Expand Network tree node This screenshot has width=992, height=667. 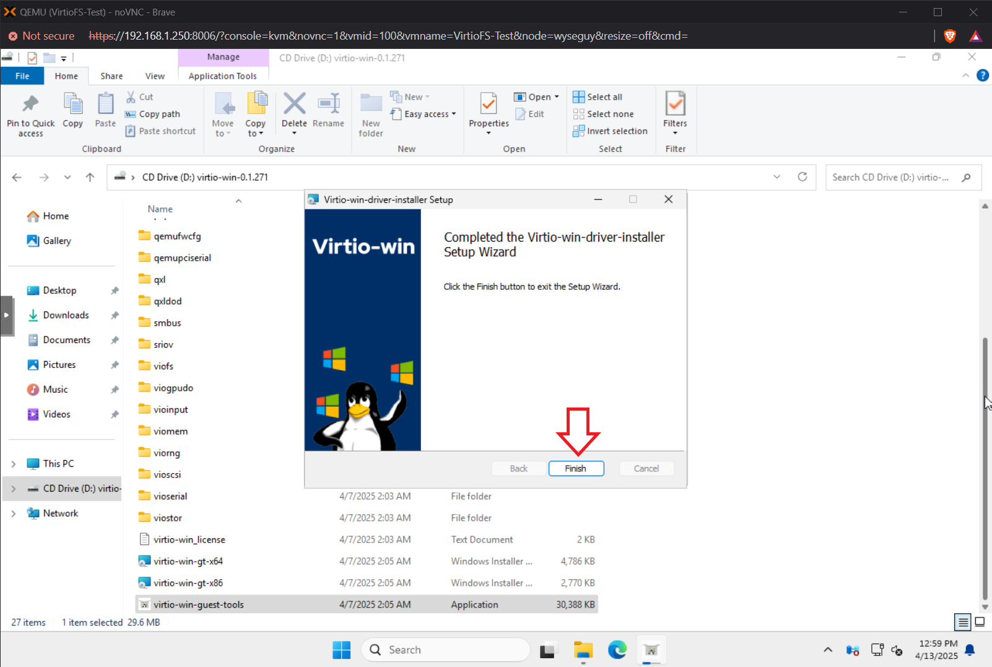click(x=14, y=513)
